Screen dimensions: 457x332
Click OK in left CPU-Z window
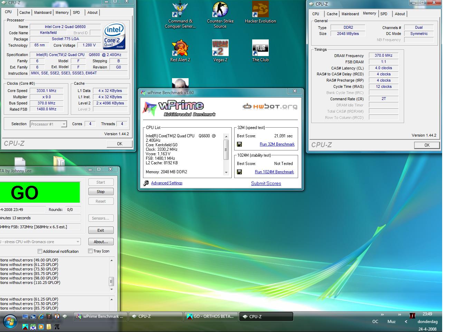click(120, 144)
